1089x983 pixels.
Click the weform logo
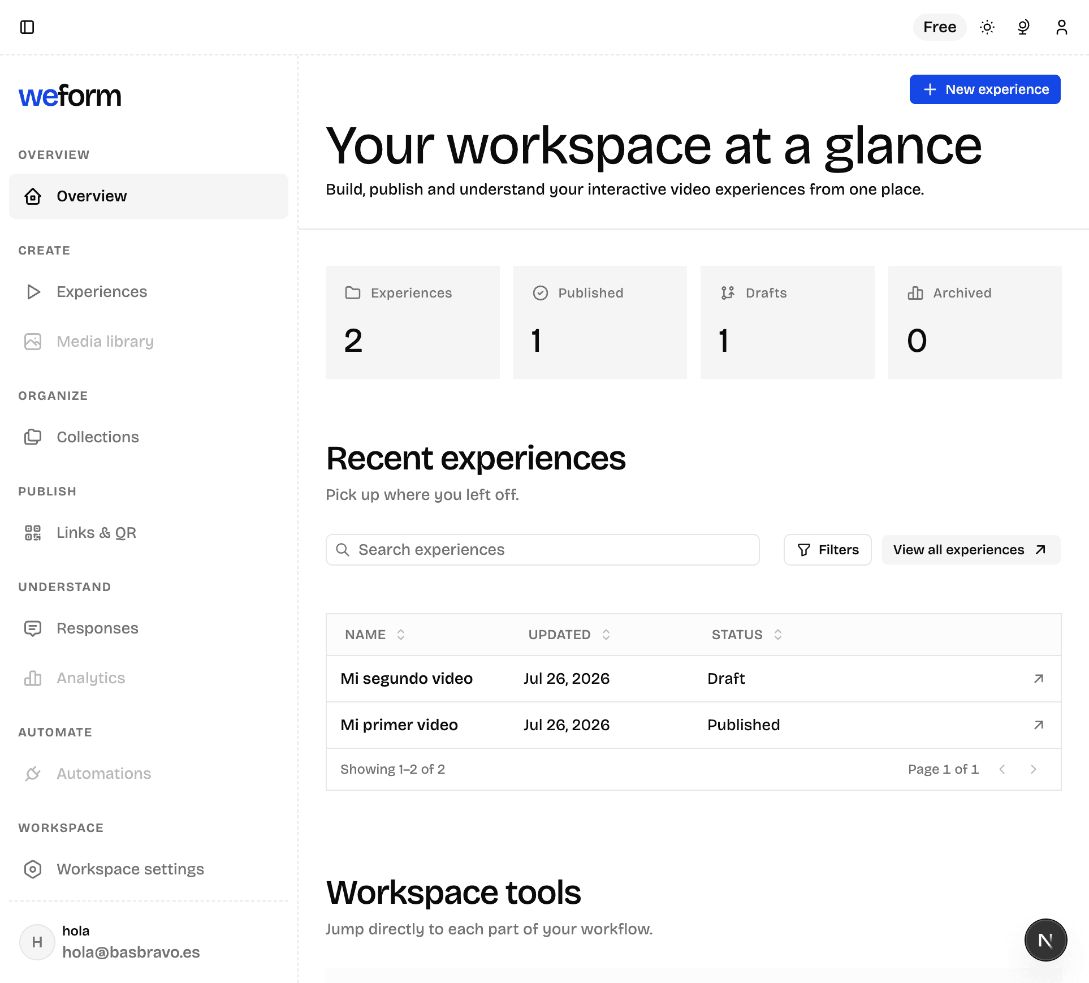(x=70, y=96)
